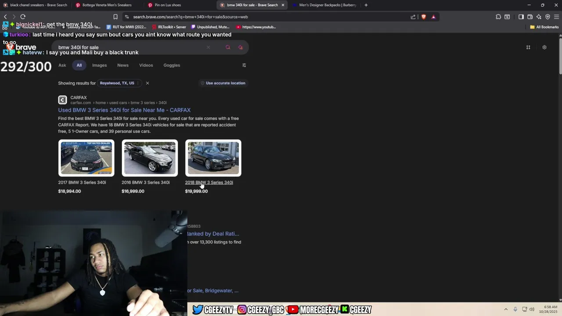Open the 2017 BMW 3 Series 340i link
The image size is (562, 316).
click(82, 183)
